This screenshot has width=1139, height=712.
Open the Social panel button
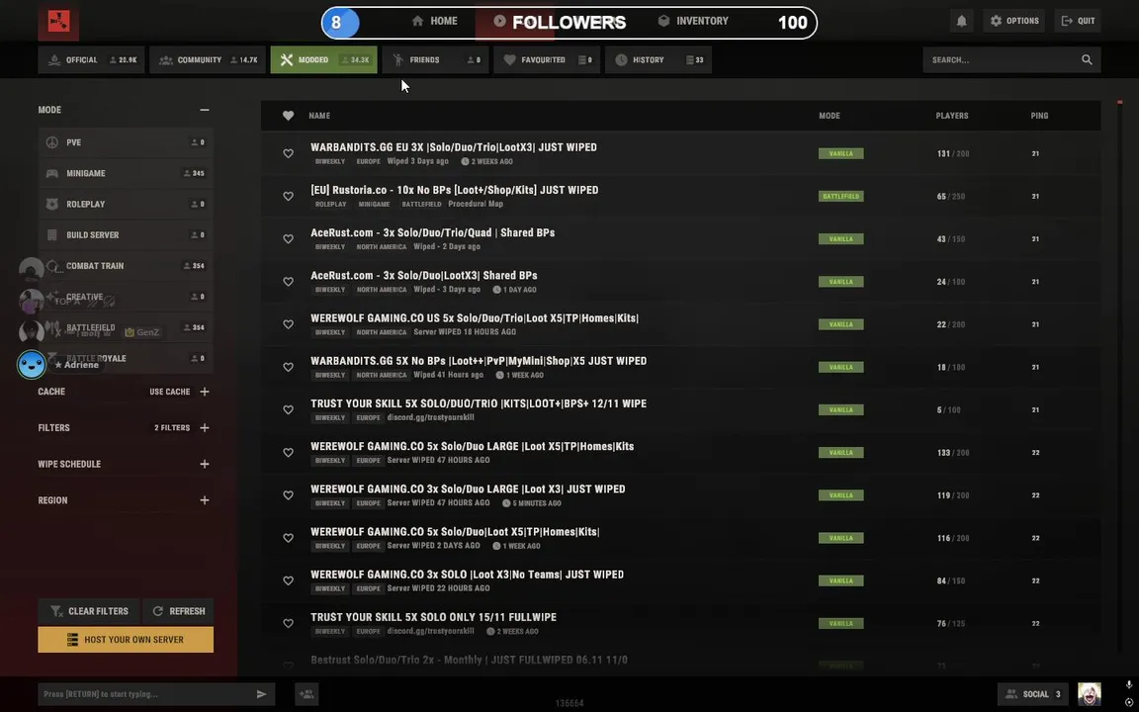point(1032,694)
